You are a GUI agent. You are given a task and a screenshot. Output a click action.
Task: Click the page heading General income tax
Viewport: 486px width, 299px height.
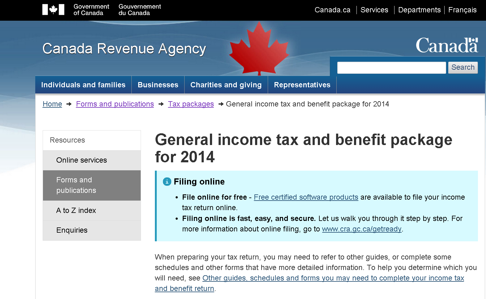(304, 148)
